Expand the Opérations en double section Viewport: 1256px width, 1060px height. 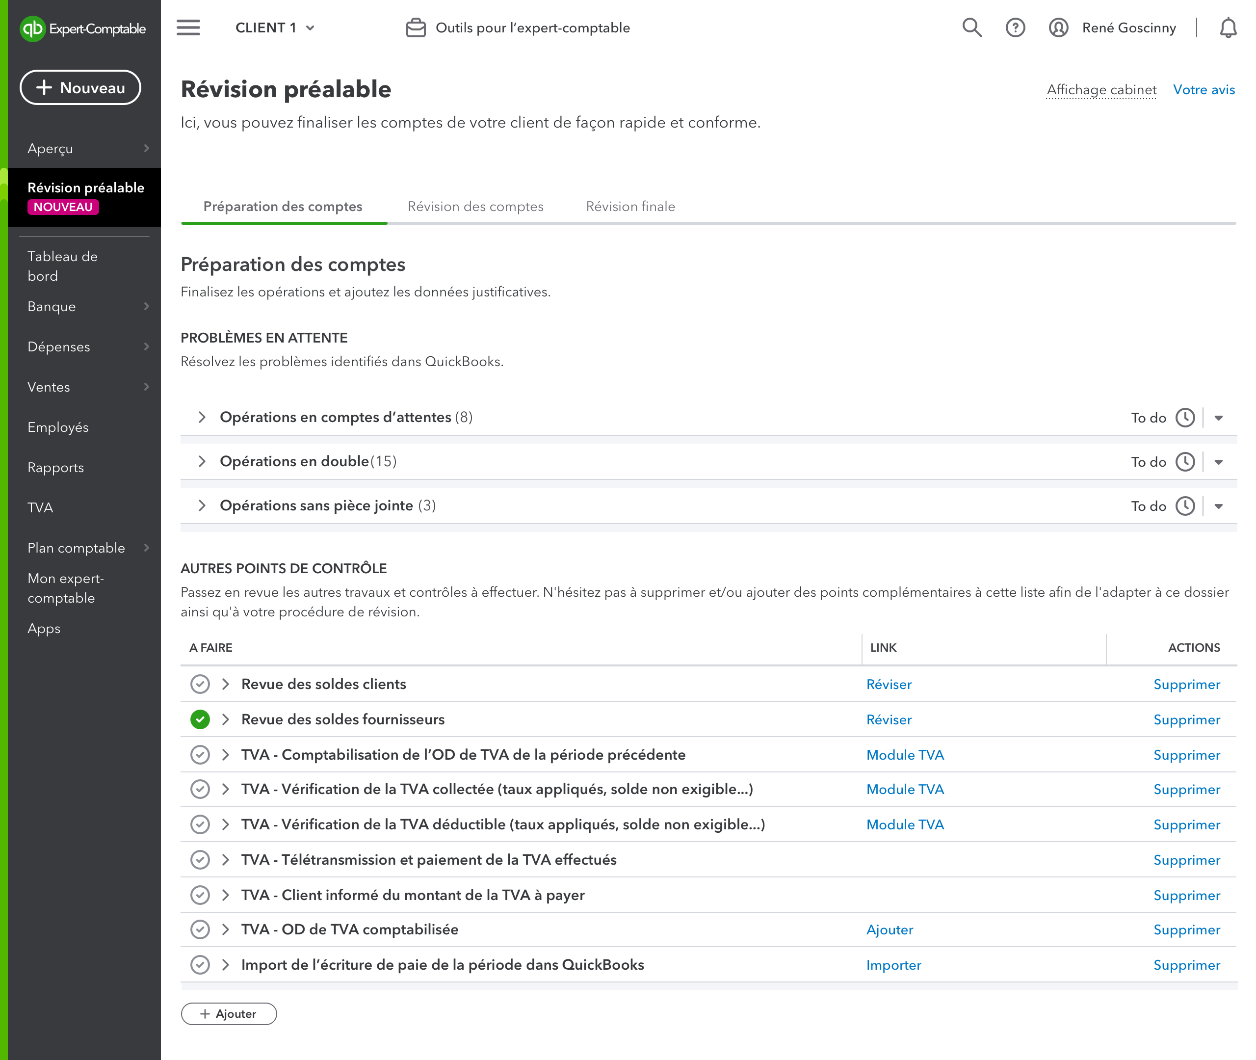tap(202, 462)
